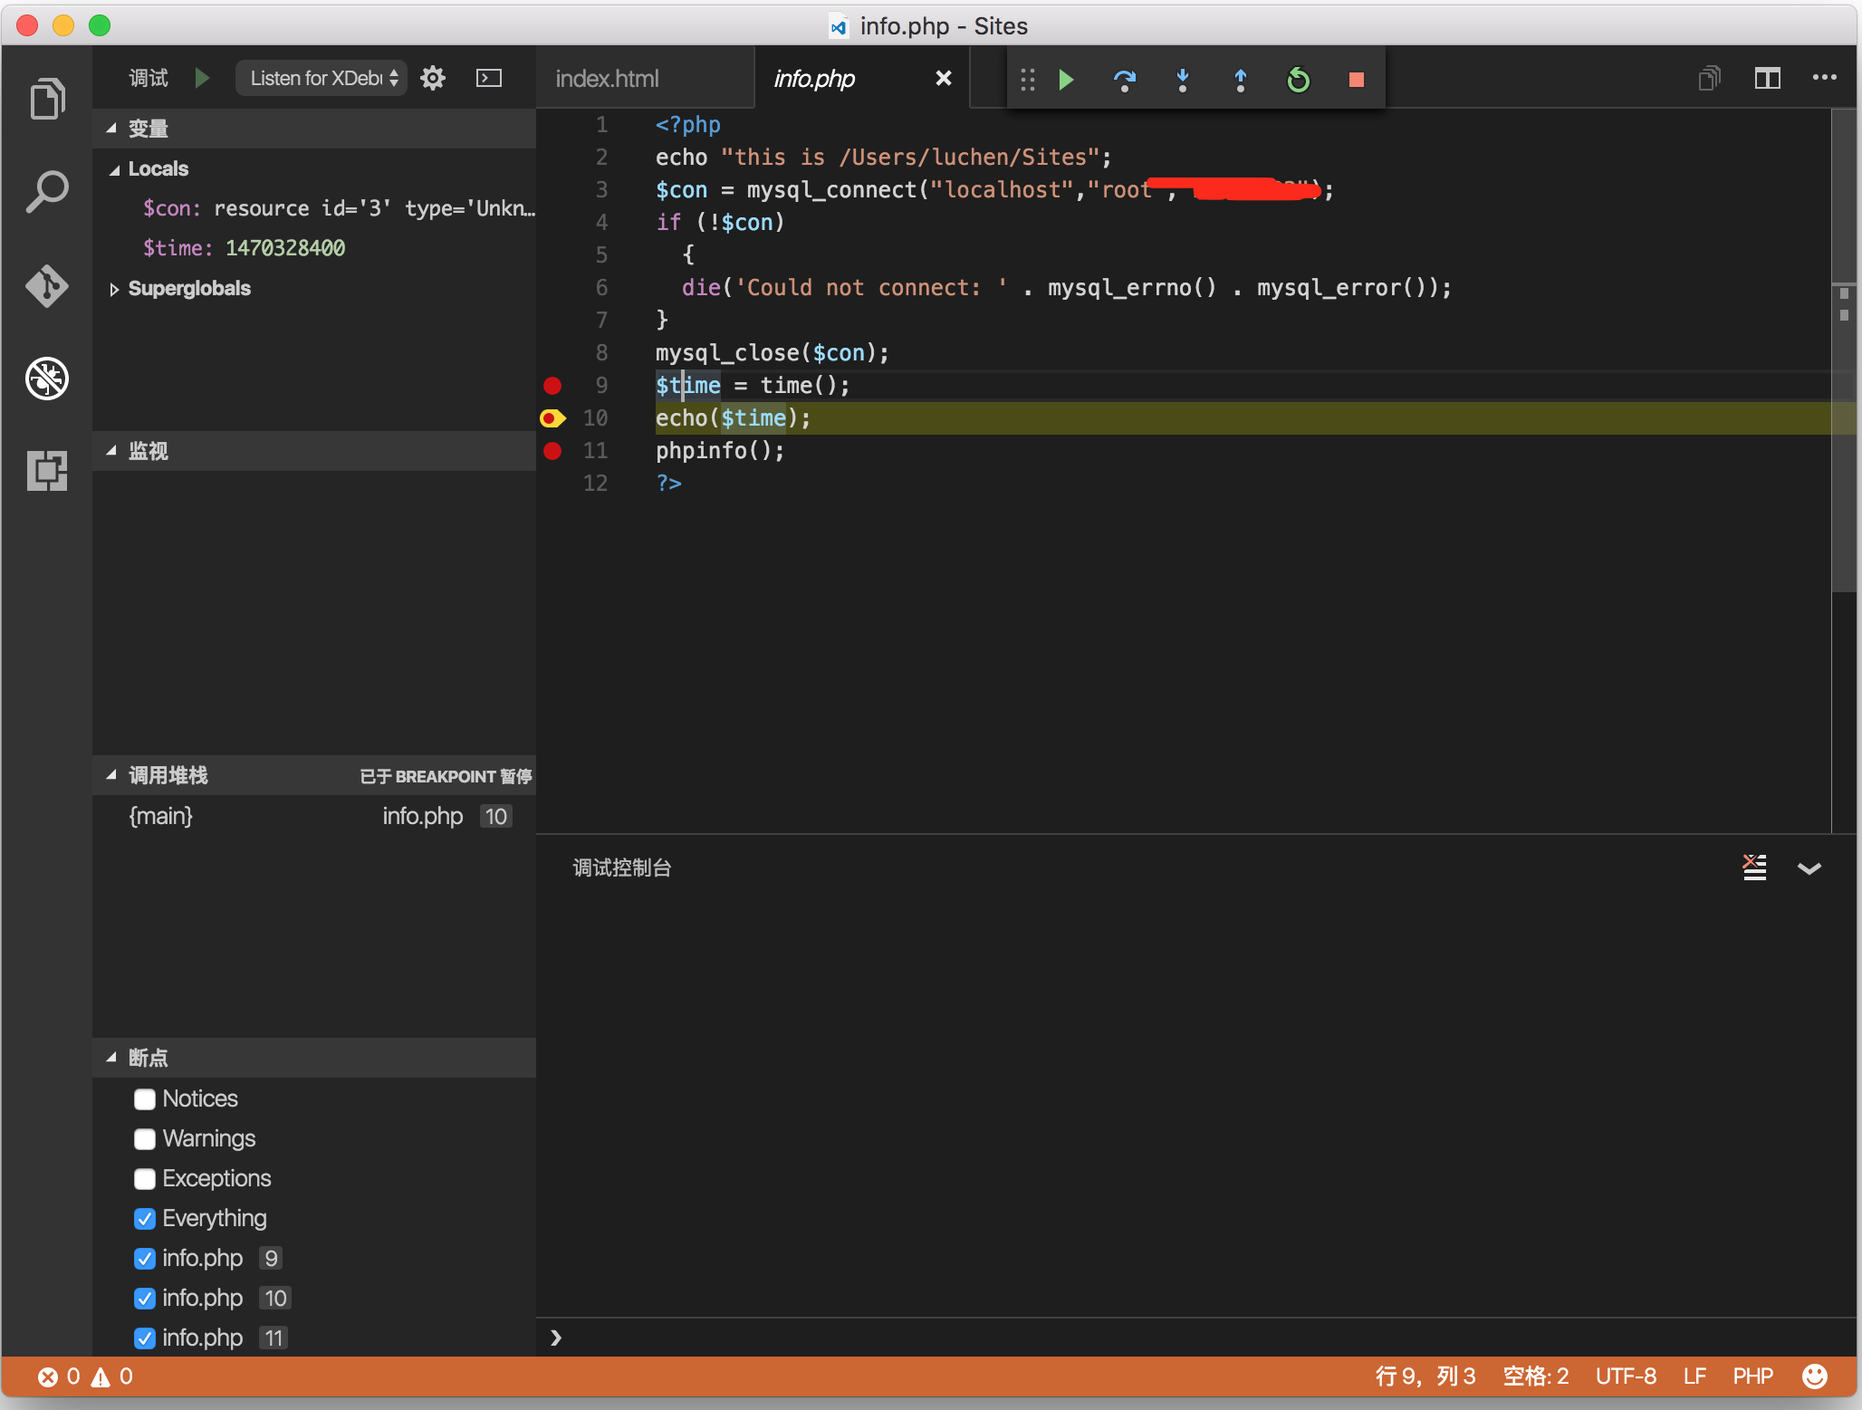Restart the debug session

click(1299, 80)
